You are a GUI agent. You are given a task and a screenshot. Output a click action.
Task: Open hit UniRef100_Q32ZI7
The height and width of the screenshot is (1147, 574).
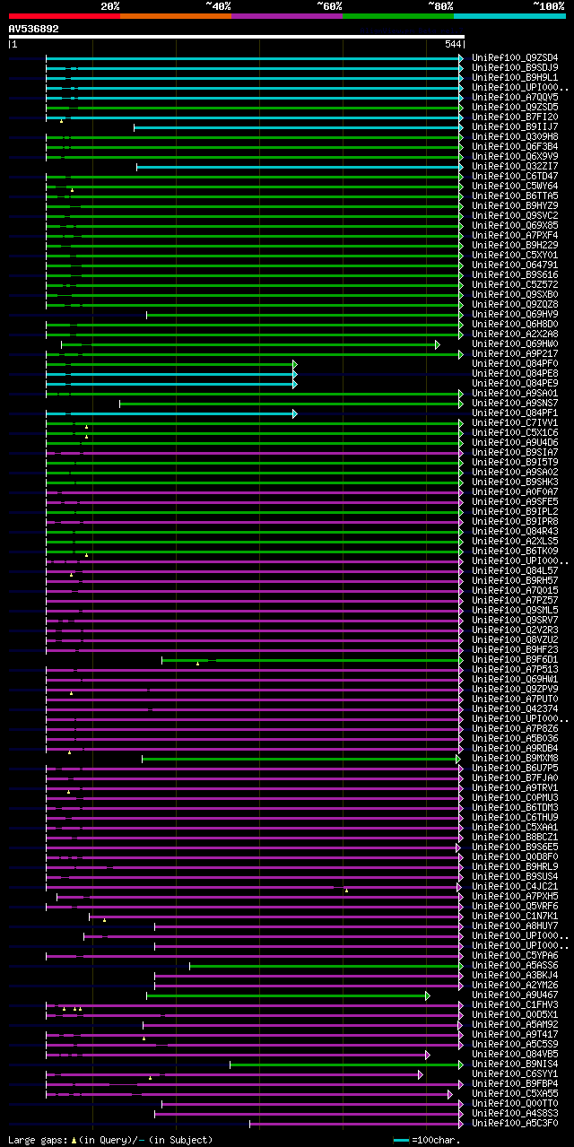pyautogui.click(x=515, y=167)
